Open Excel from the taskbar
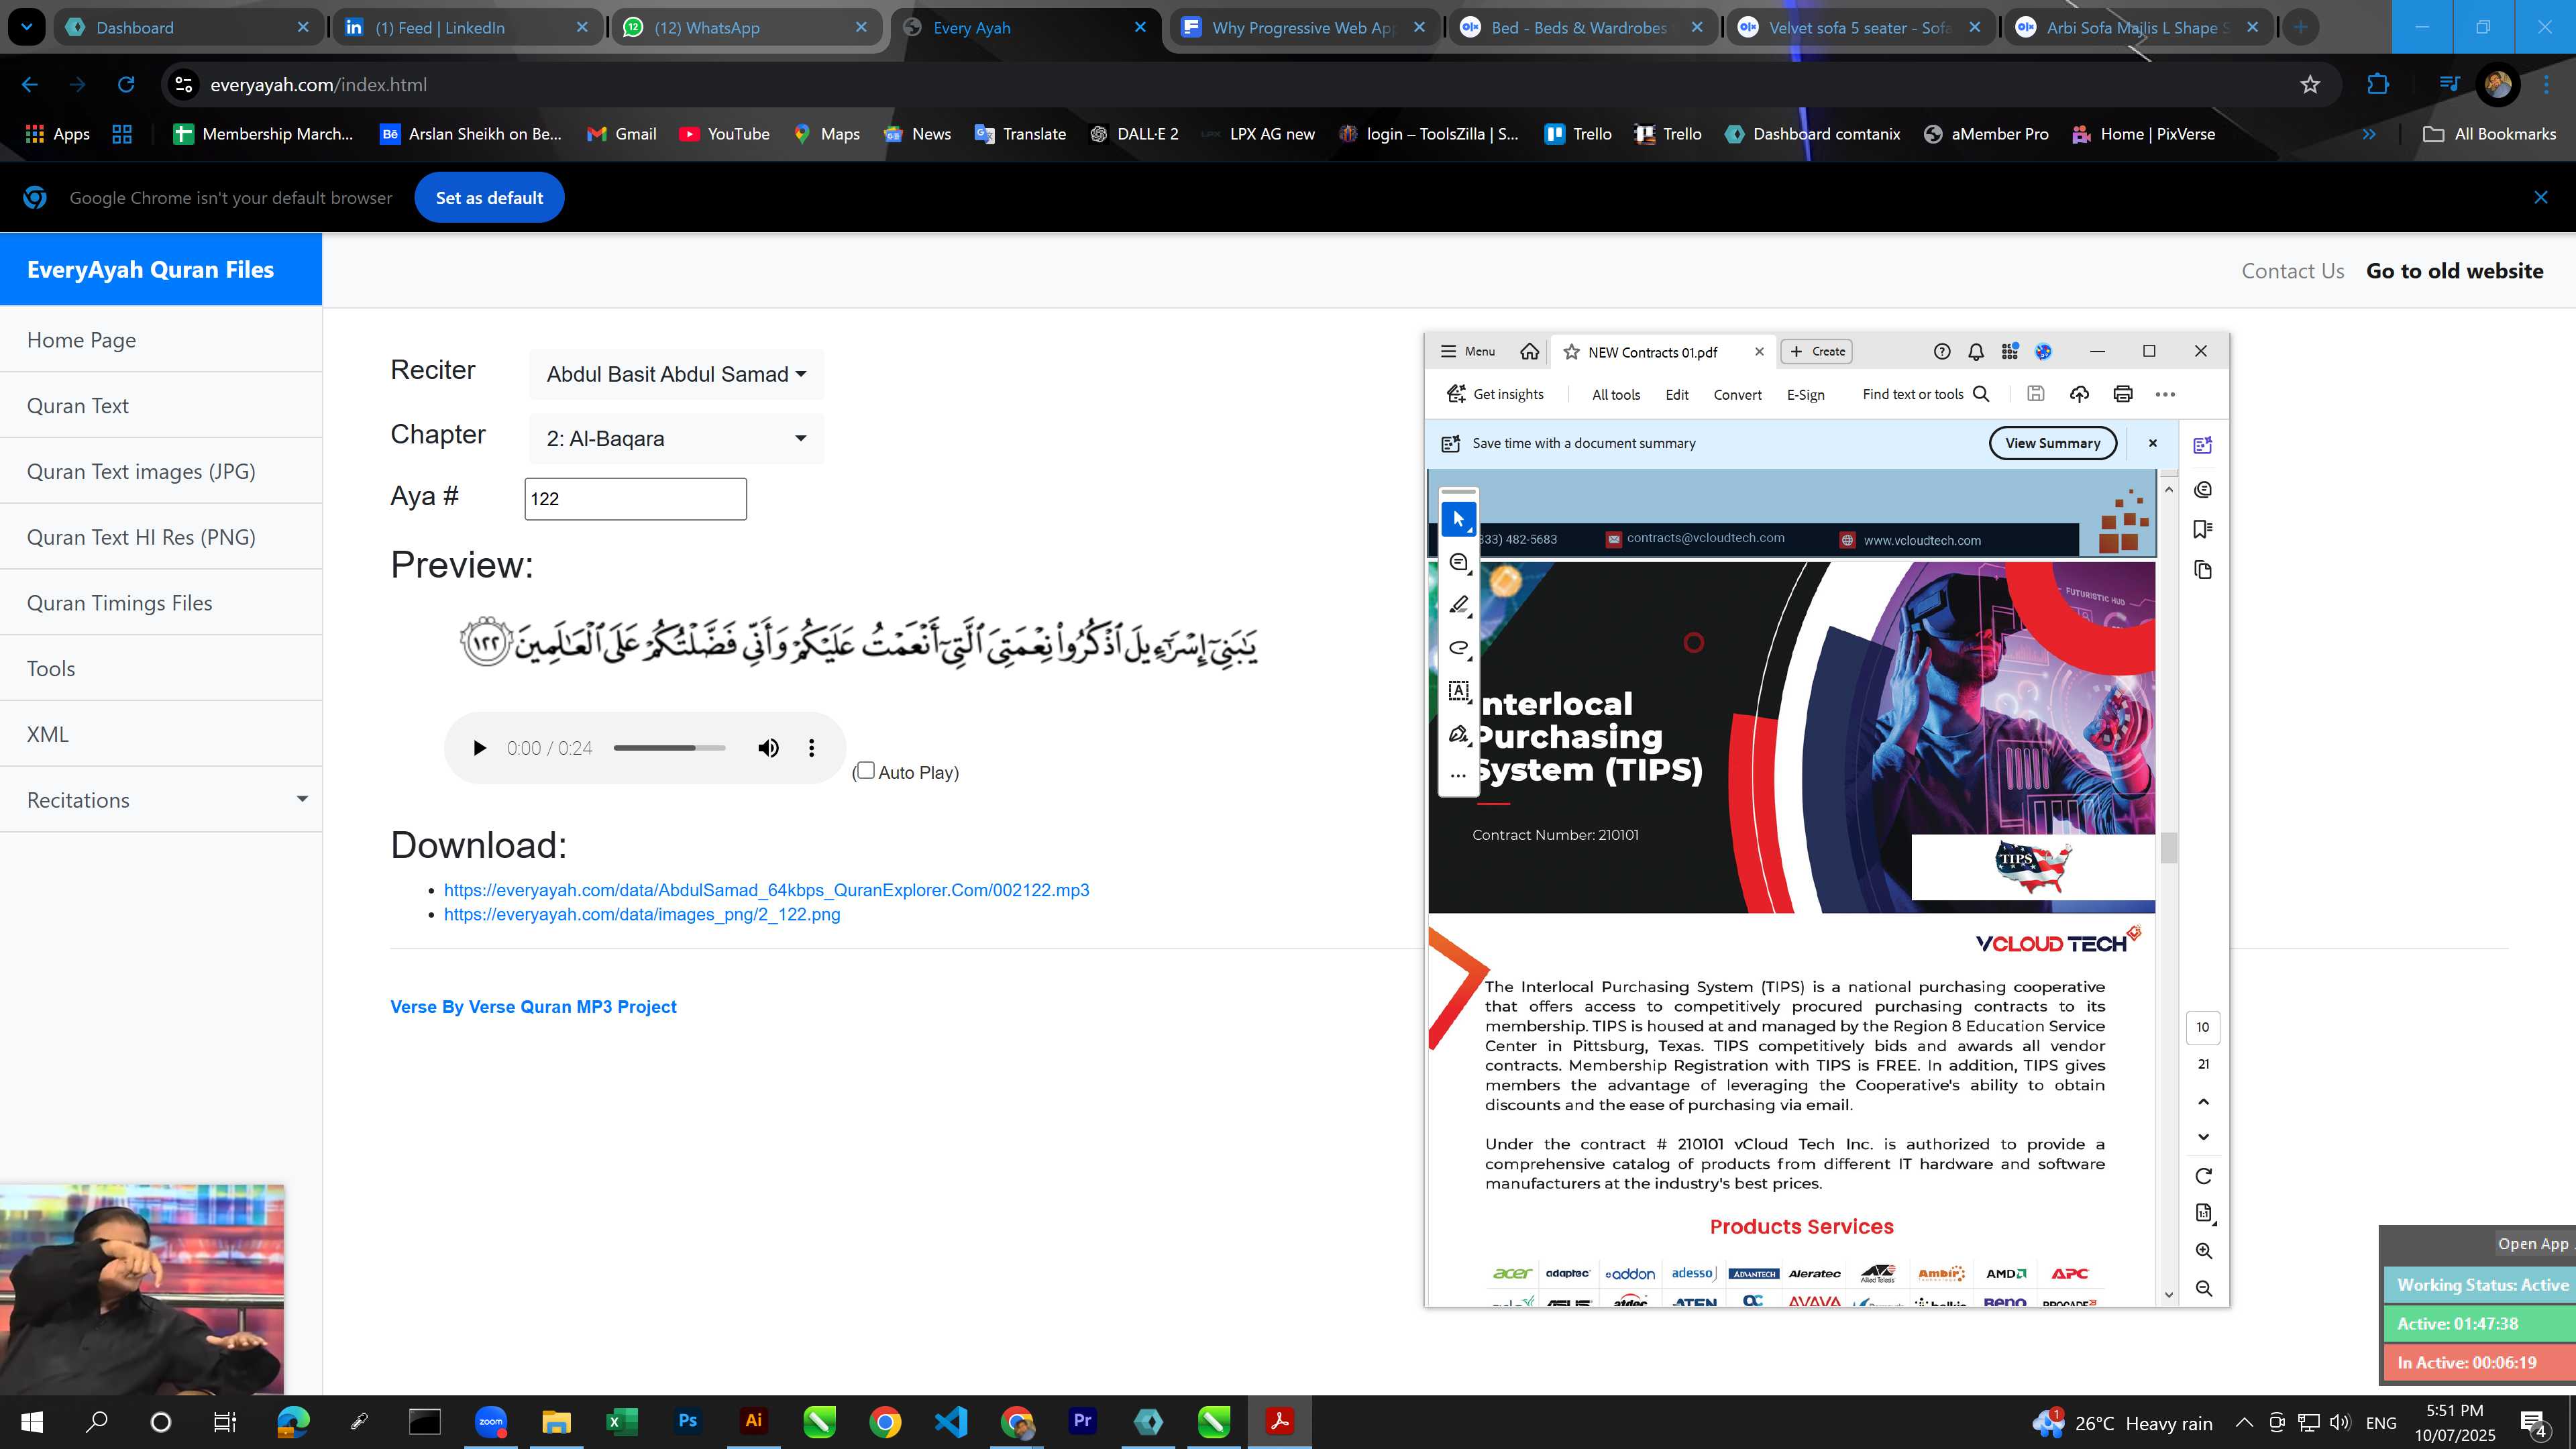The width and height of the screenshot is (2576, 1449). (x=622, y=1421)
